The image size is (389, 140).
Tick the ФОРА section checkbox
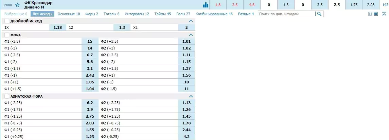7,35
